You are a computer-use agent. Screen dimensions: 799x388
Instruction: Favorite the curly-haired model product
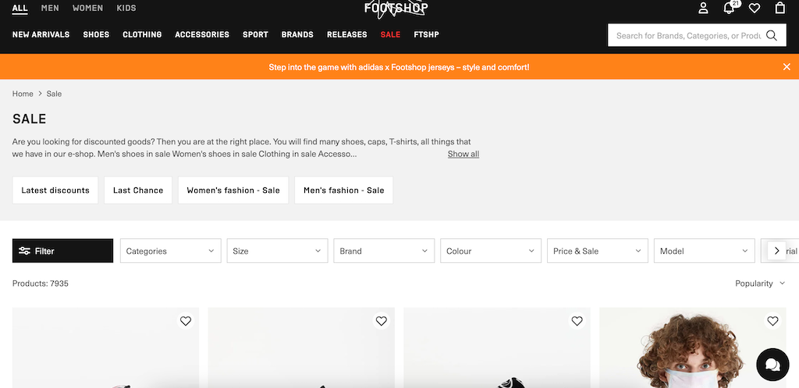click(772, 321)
